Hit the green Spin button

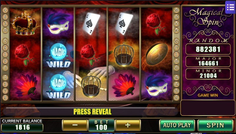pyautogui.click(x=215, y=125)
